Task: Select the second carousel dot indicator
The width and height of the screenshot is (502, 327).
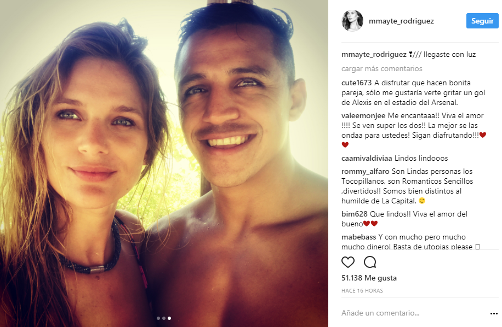Action: (x=164, y=318)
